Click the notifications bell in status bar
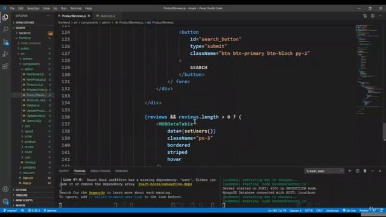 coord(381,210)
